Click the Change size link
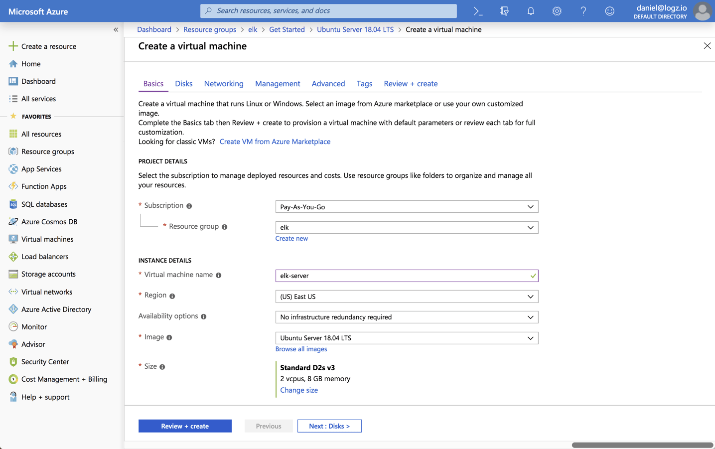715x449 pixels. coord(299,390)
